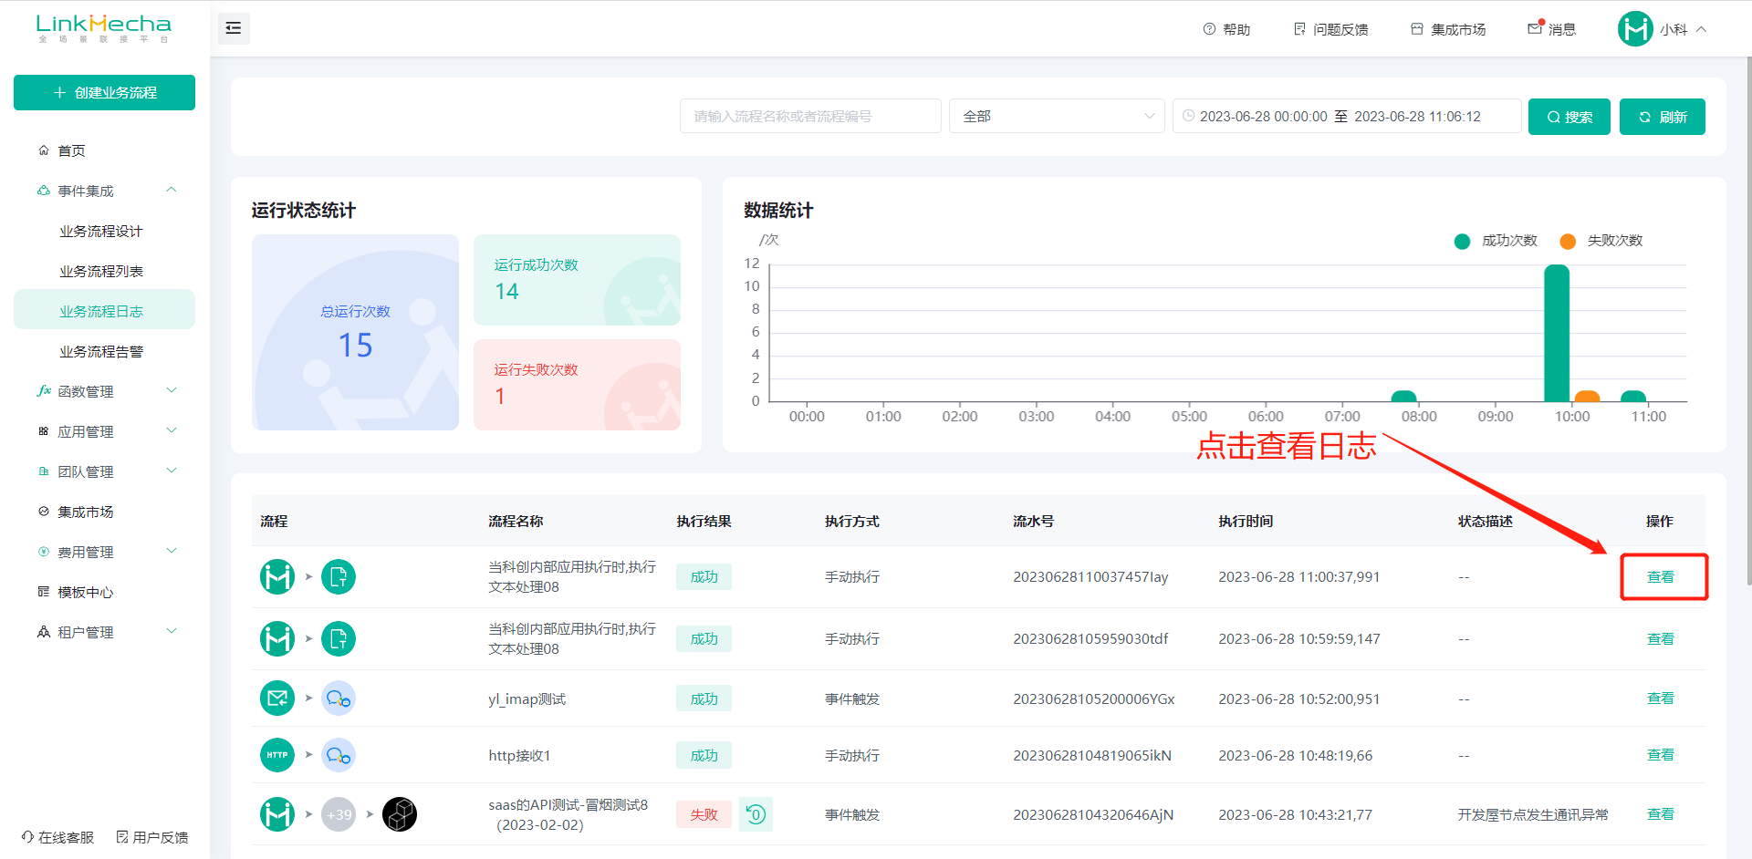Click the M trigger icon in failed saas row
Screen dimensions: 1752x859
[x=277, y=814]
